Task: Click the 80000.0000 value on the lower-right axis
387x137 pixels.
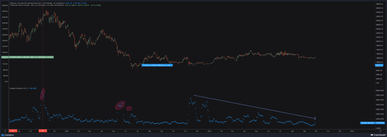Action: [x=380, y=90]
